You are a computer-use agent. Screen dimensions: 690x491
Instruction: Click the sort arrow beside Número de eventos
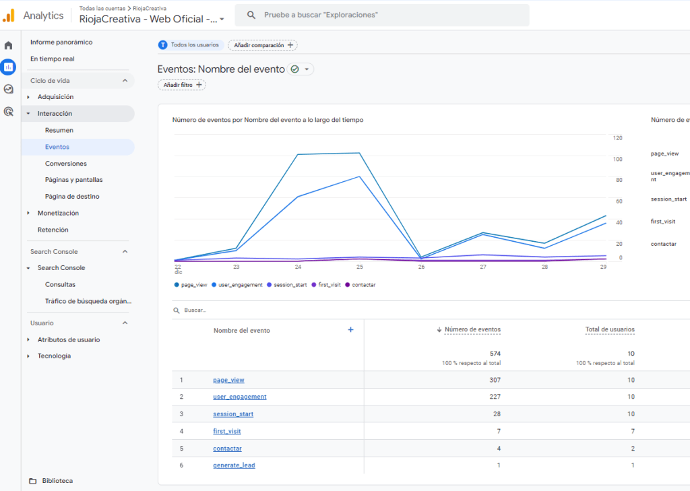coord(439,329)
